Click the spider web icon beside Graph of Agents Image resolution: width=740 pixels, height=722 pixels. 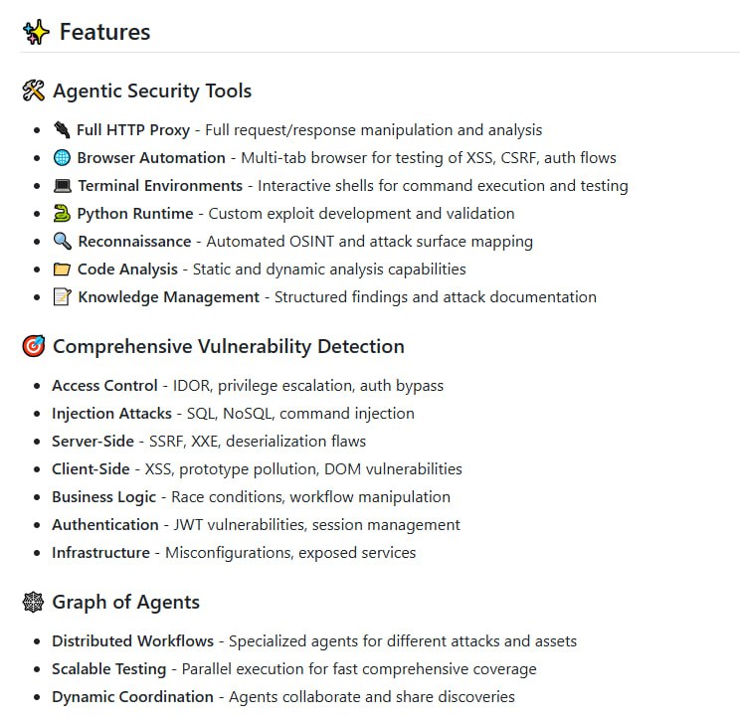coord(33,603)
